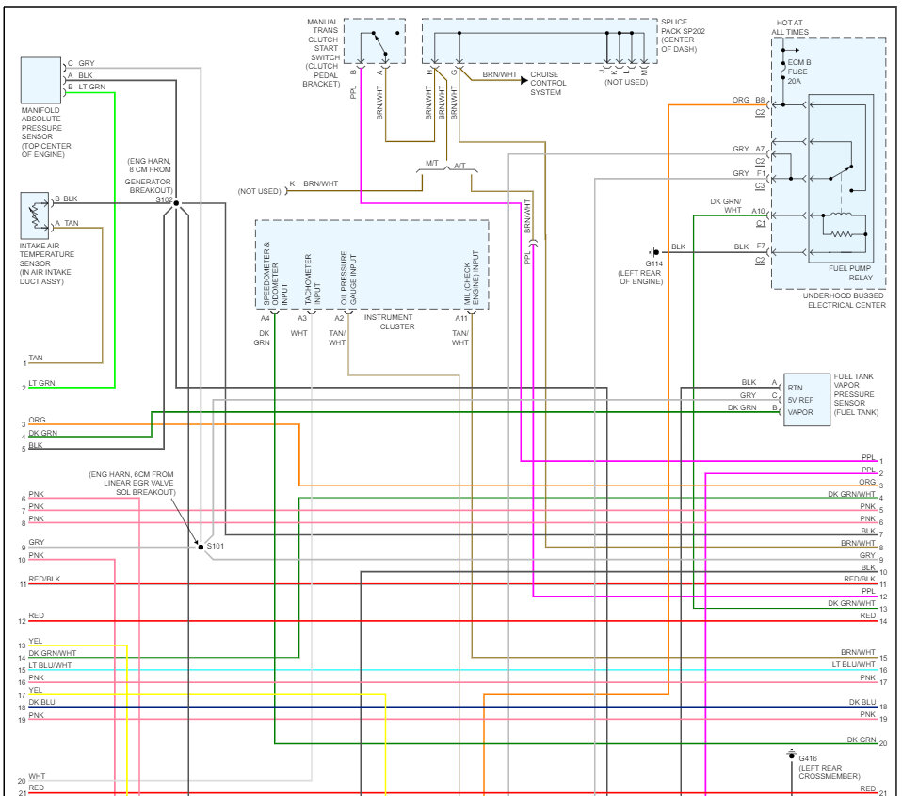Click the 'HOT AT ALL TIMES' label

tap(790, 27)
